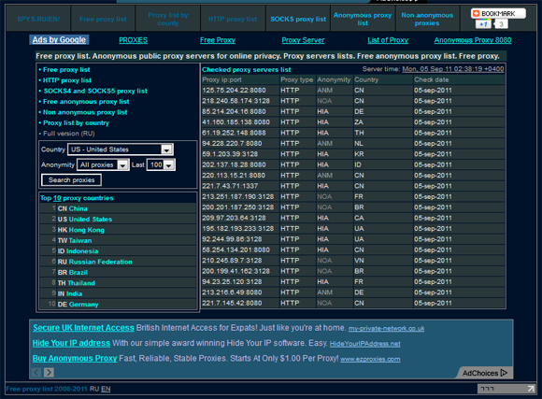Click the Search proxies button
This screenshot has width=542, height=399.
pyautogui.click(x=72, y=179)
